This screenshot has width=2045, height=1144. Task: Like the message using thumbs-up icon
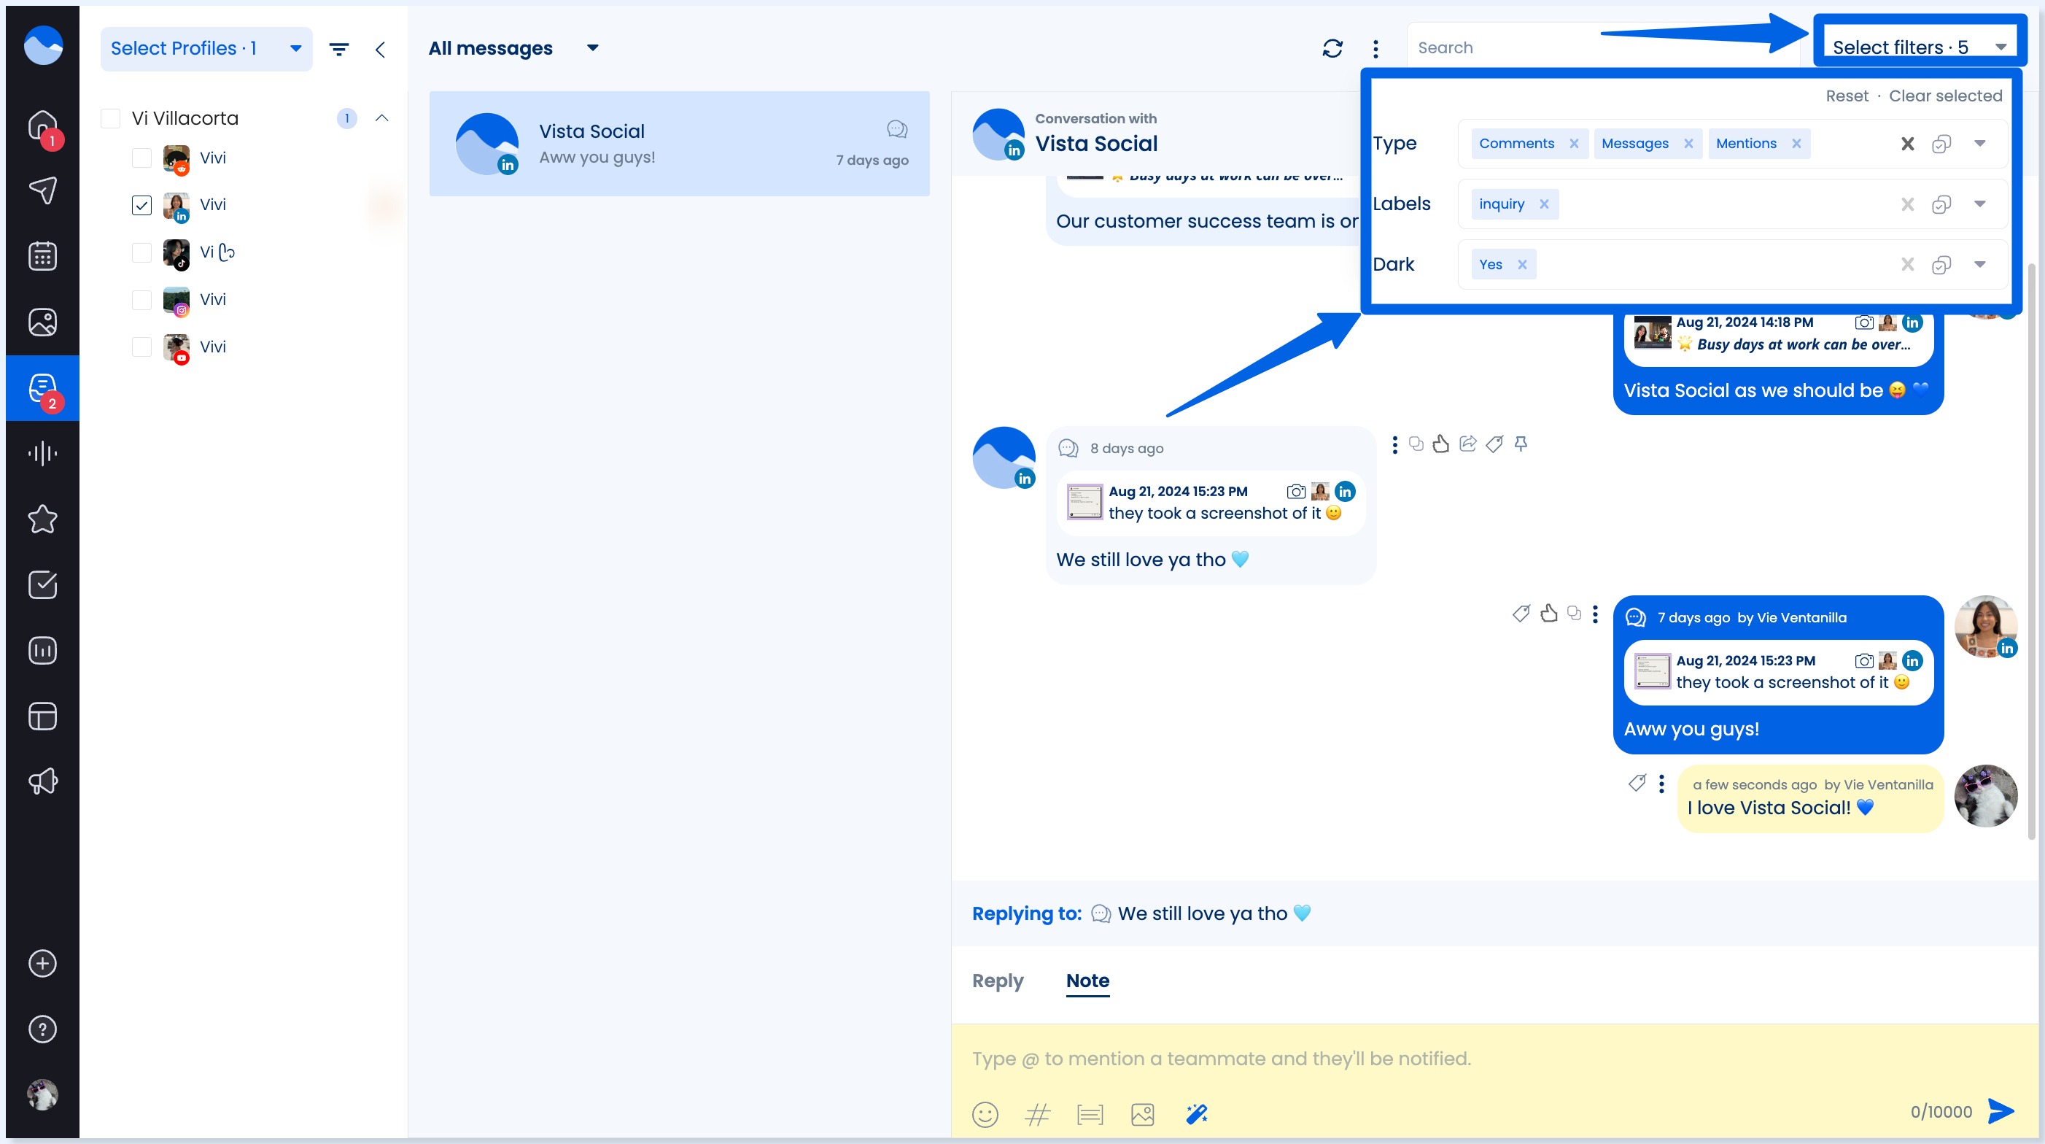[x=1441, y=444]
